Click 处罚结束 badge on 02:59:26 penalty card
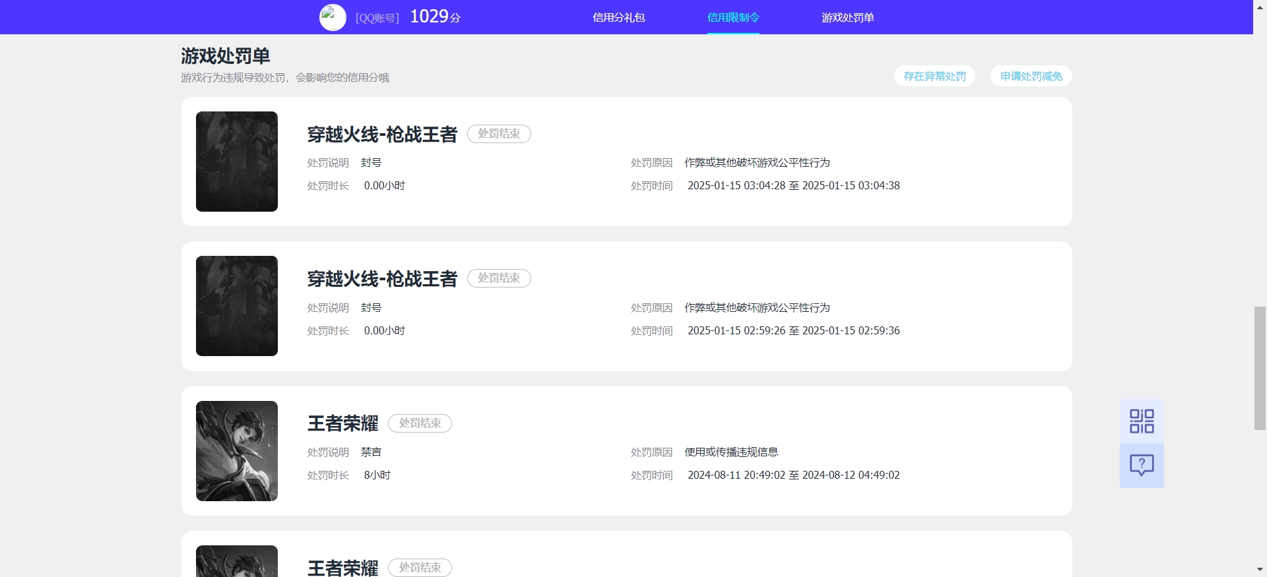Screen dimensions: 1267x577 pos(499,278)
